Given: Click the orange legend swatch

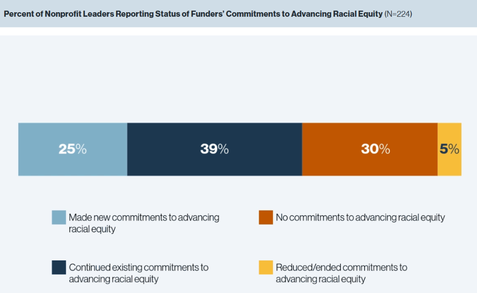Looking at the screenshot, I should 266,217.
